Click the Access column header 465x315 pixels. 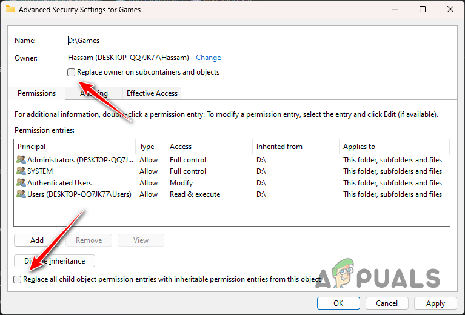click(x=209, y=147)
